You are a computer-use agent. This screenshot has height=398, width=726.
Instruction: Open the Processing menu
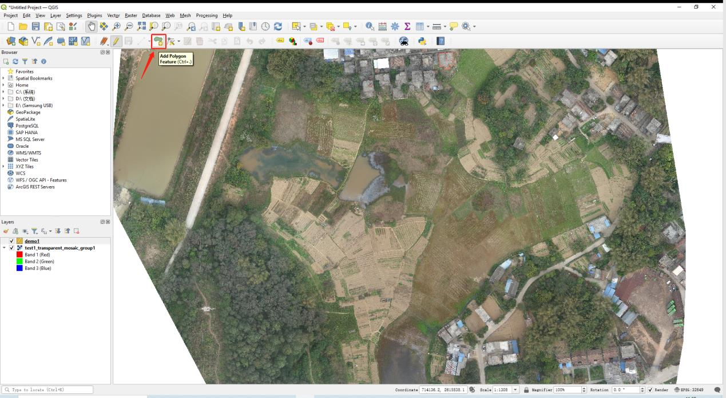(207, 15)
